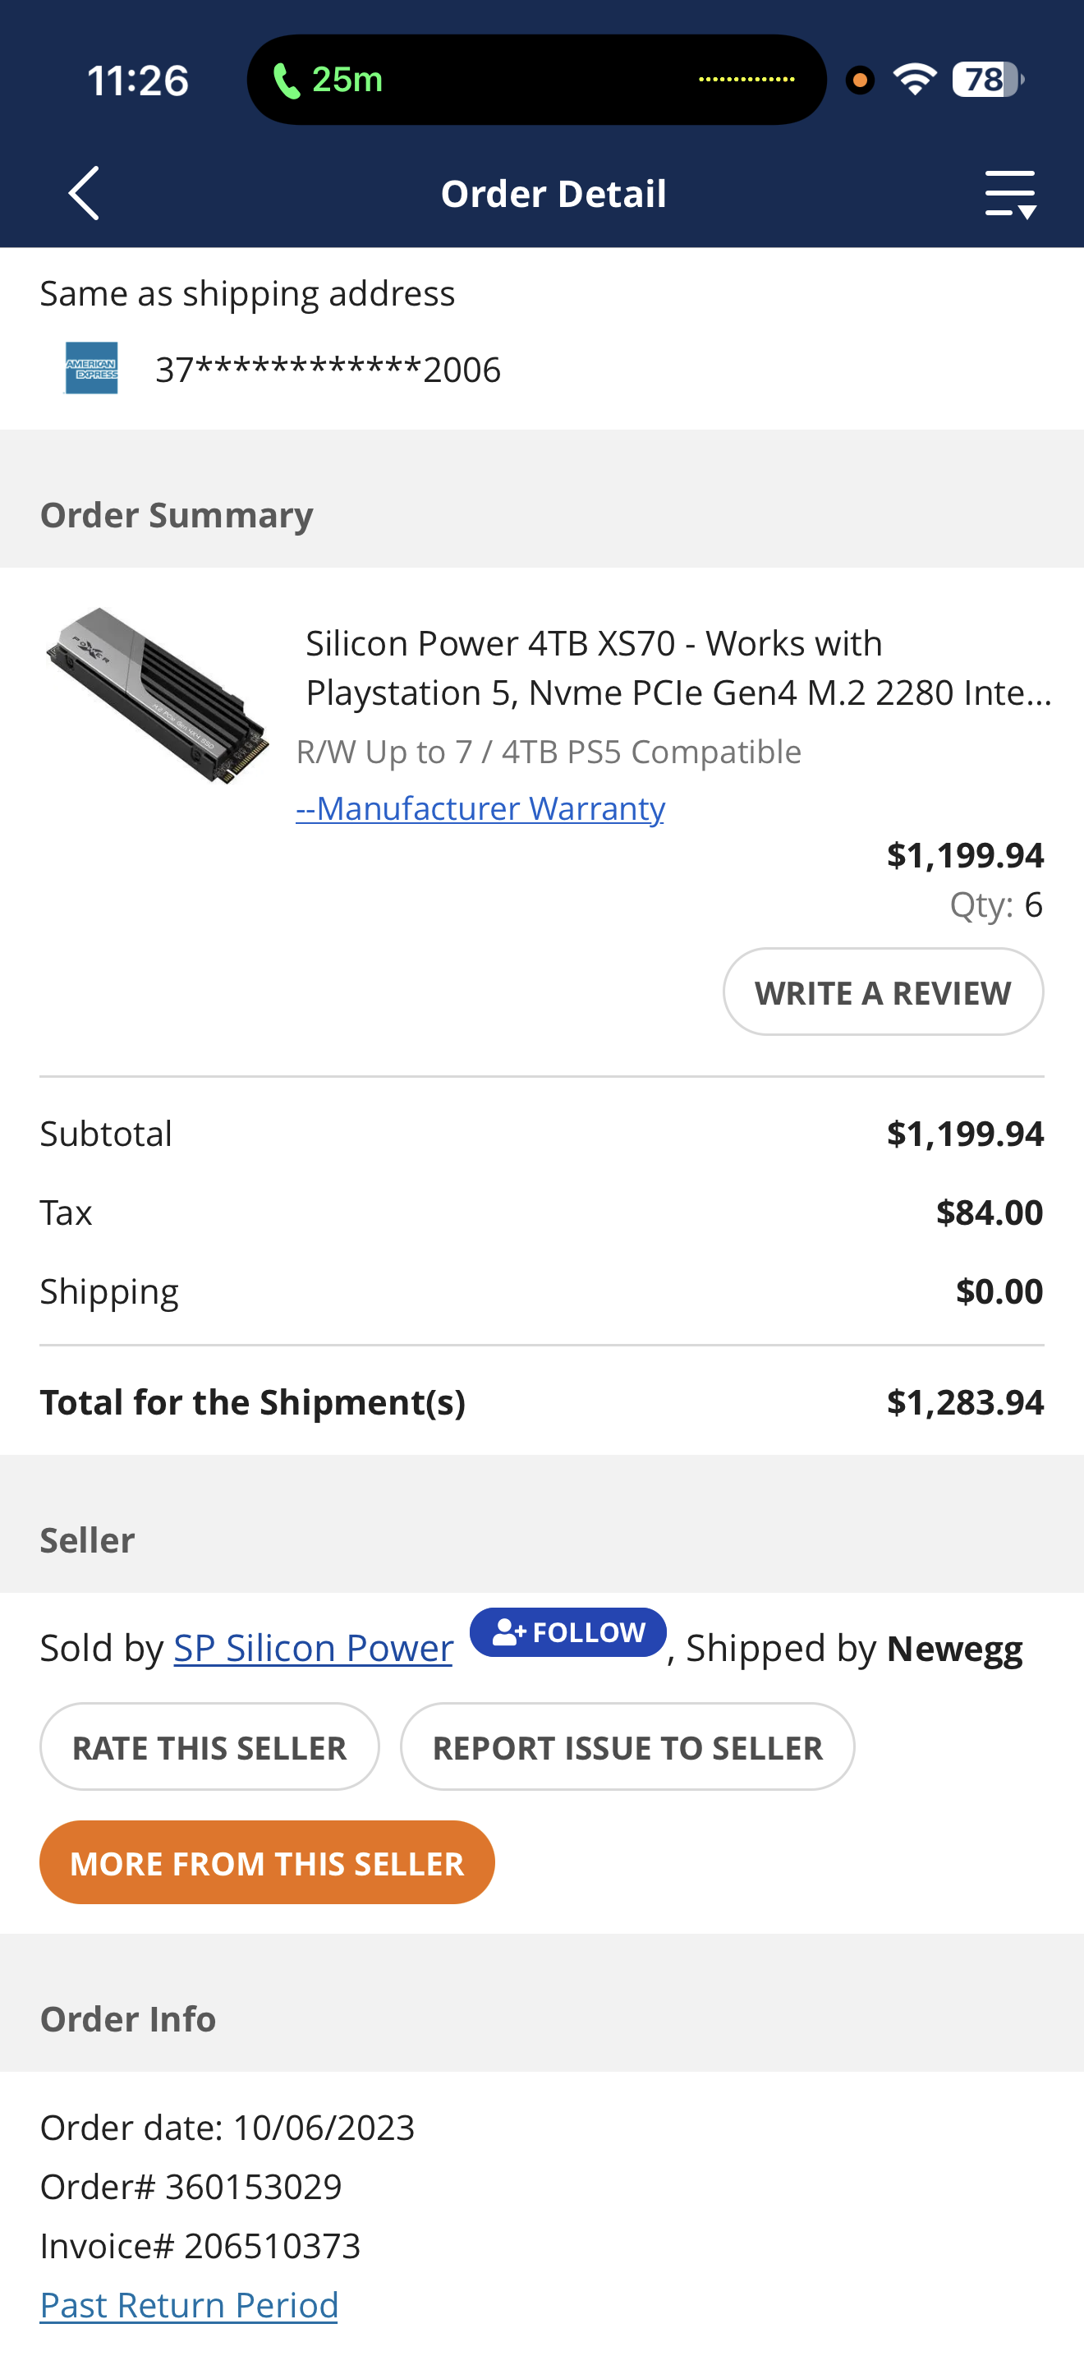
Task: Tap the American Express card icon
Action: tap(91, 369)
